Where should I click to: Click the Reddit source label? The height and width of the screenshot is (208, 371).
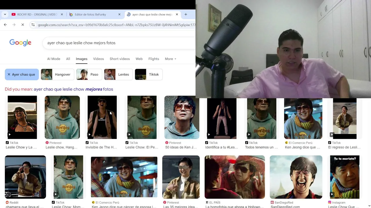tap(12, 203)
